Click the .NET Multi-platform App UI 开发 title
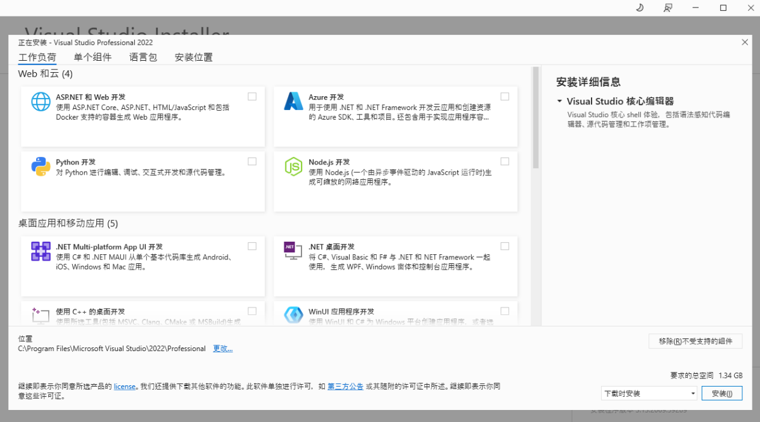The height and width of the screenshot is (422, 760). point(110,247)
